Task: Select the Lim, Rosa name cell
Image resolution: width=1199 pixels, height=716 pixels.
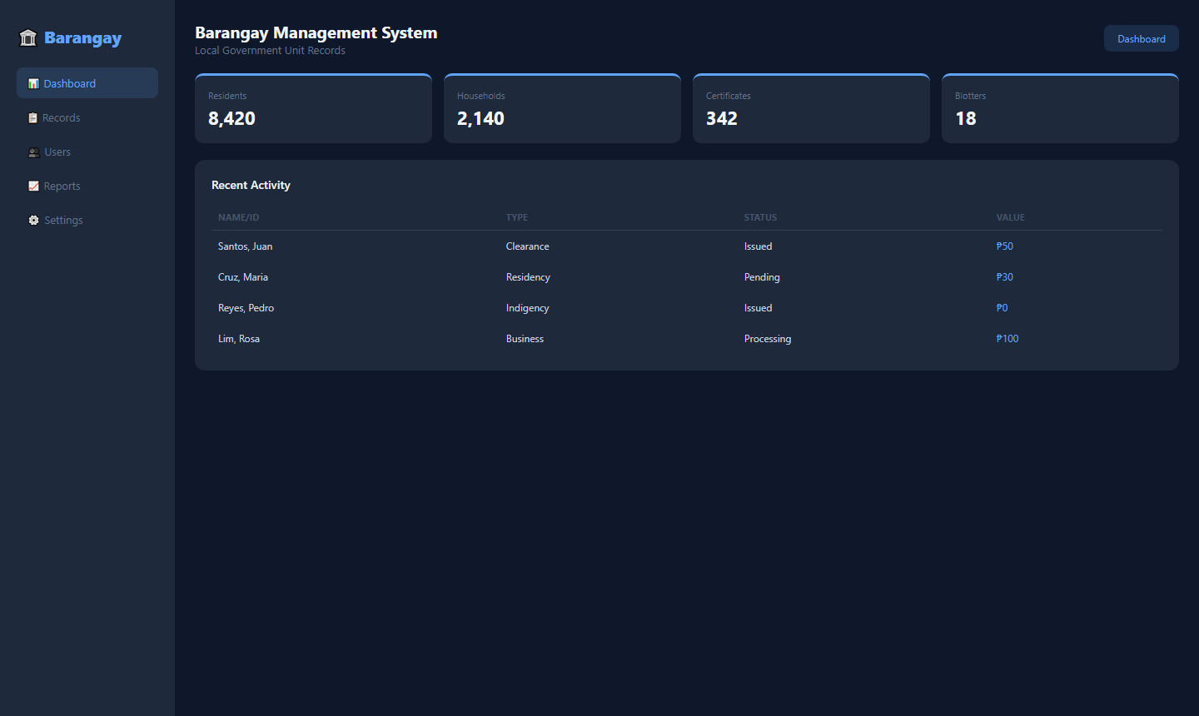Action: pyautogui.click(x=239, y=339)
